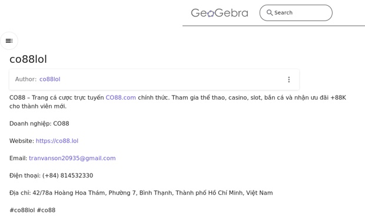365x217 pixels.
Task: Open the three-dot more options menu
Action: click(x=289, y=80)
